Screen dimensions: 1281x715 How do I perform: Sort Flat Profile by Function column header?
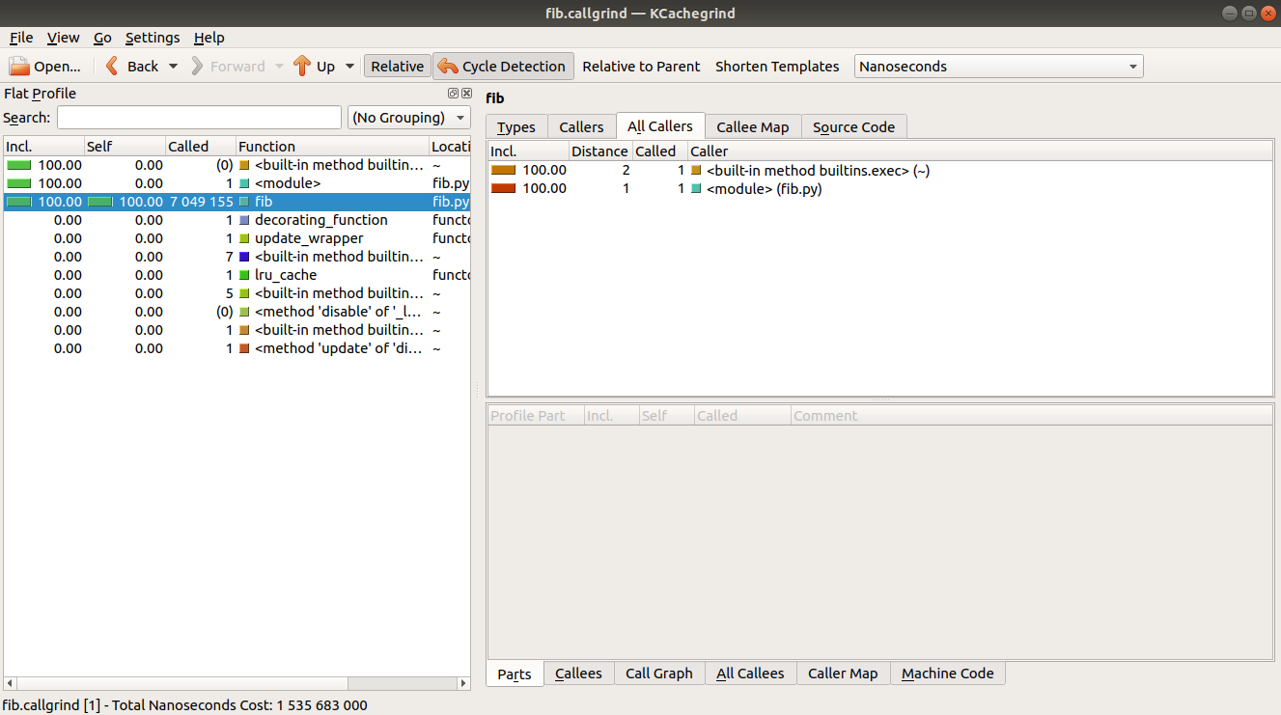pos(333,147)
